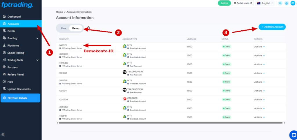Open Actions dropdown for account 1023166

point(259,73)
